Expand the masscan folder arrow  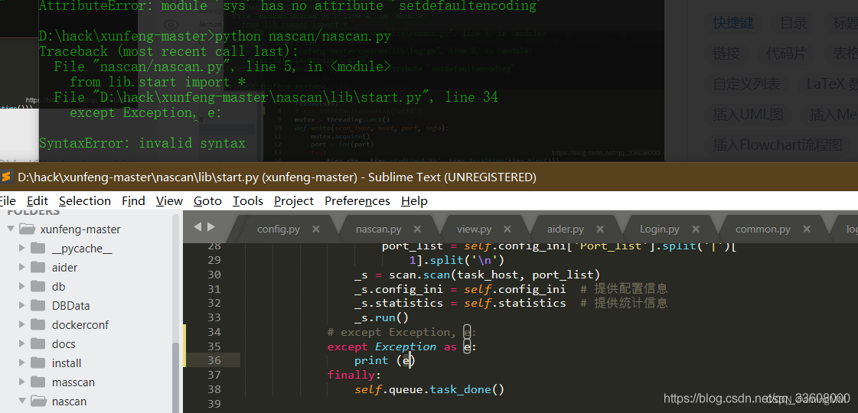22,382
